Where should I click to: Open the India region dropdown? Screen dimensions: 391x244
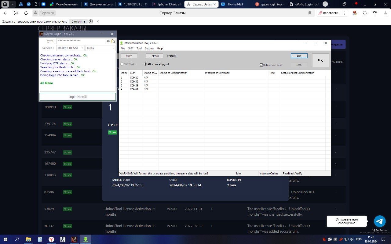click(100, 48)
